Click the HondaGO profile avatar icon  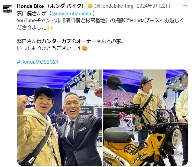point(7,9)
